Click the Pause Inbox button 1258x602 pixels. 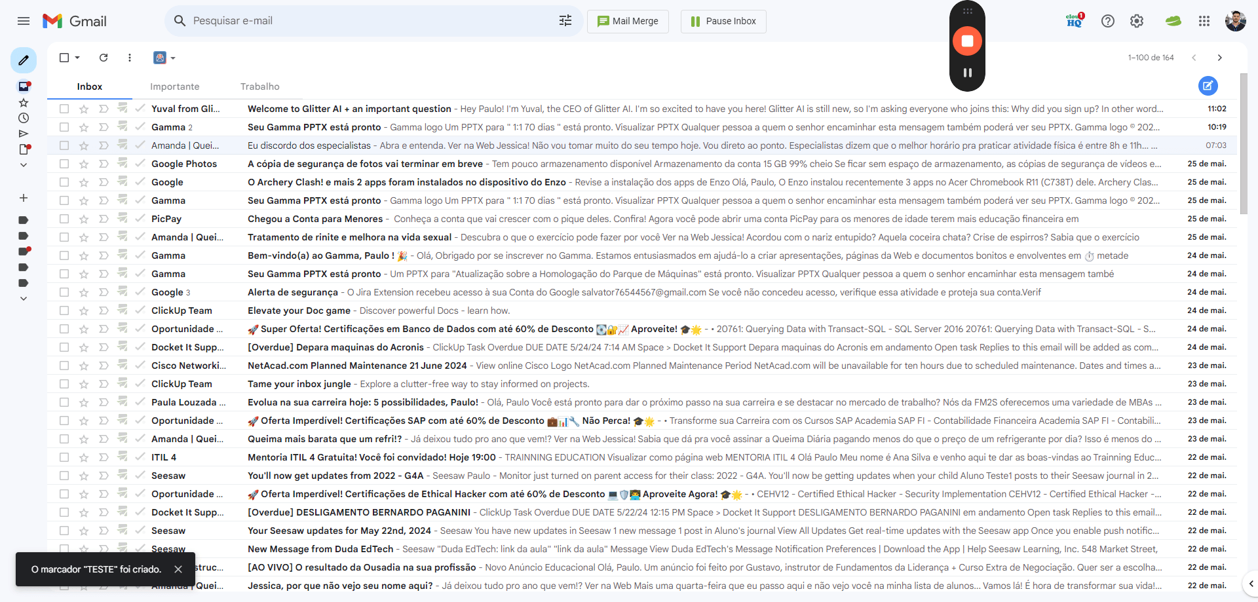[723, 21]
